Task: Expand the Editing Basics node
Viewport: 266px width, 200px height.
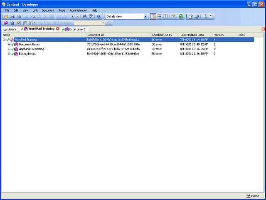Action: tap(9, 54)
